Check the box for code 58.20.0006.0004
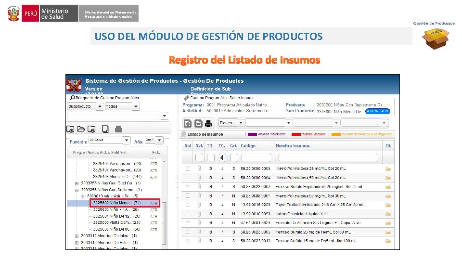Image resolution: width=462 pixels, height=260 pixels. pyautogui.click(x=187, y=178)
